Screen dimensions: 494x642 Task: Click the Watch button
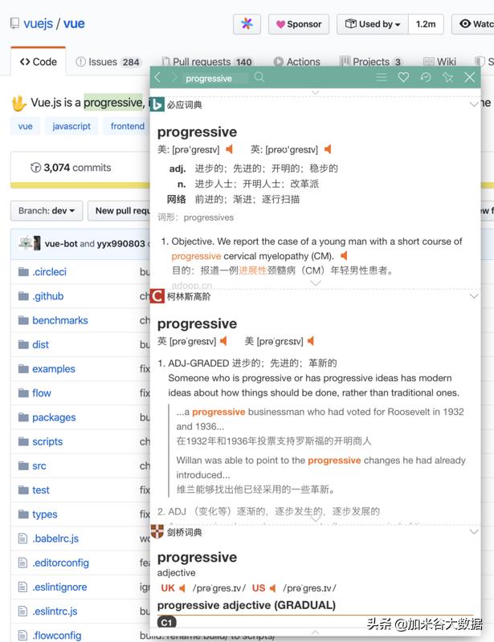(x=473, y=24)
